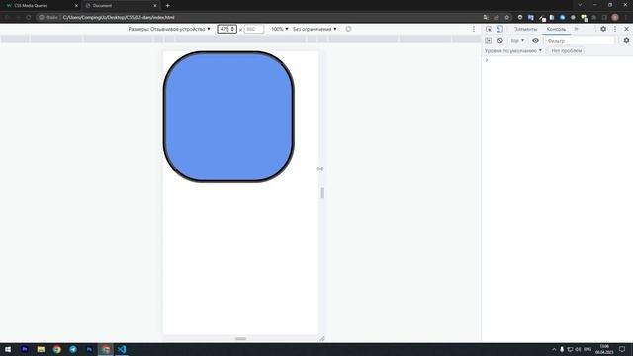Open the top context dropdown
The width and height of the screenshot is (633, 356).
[x=517, y=41]
